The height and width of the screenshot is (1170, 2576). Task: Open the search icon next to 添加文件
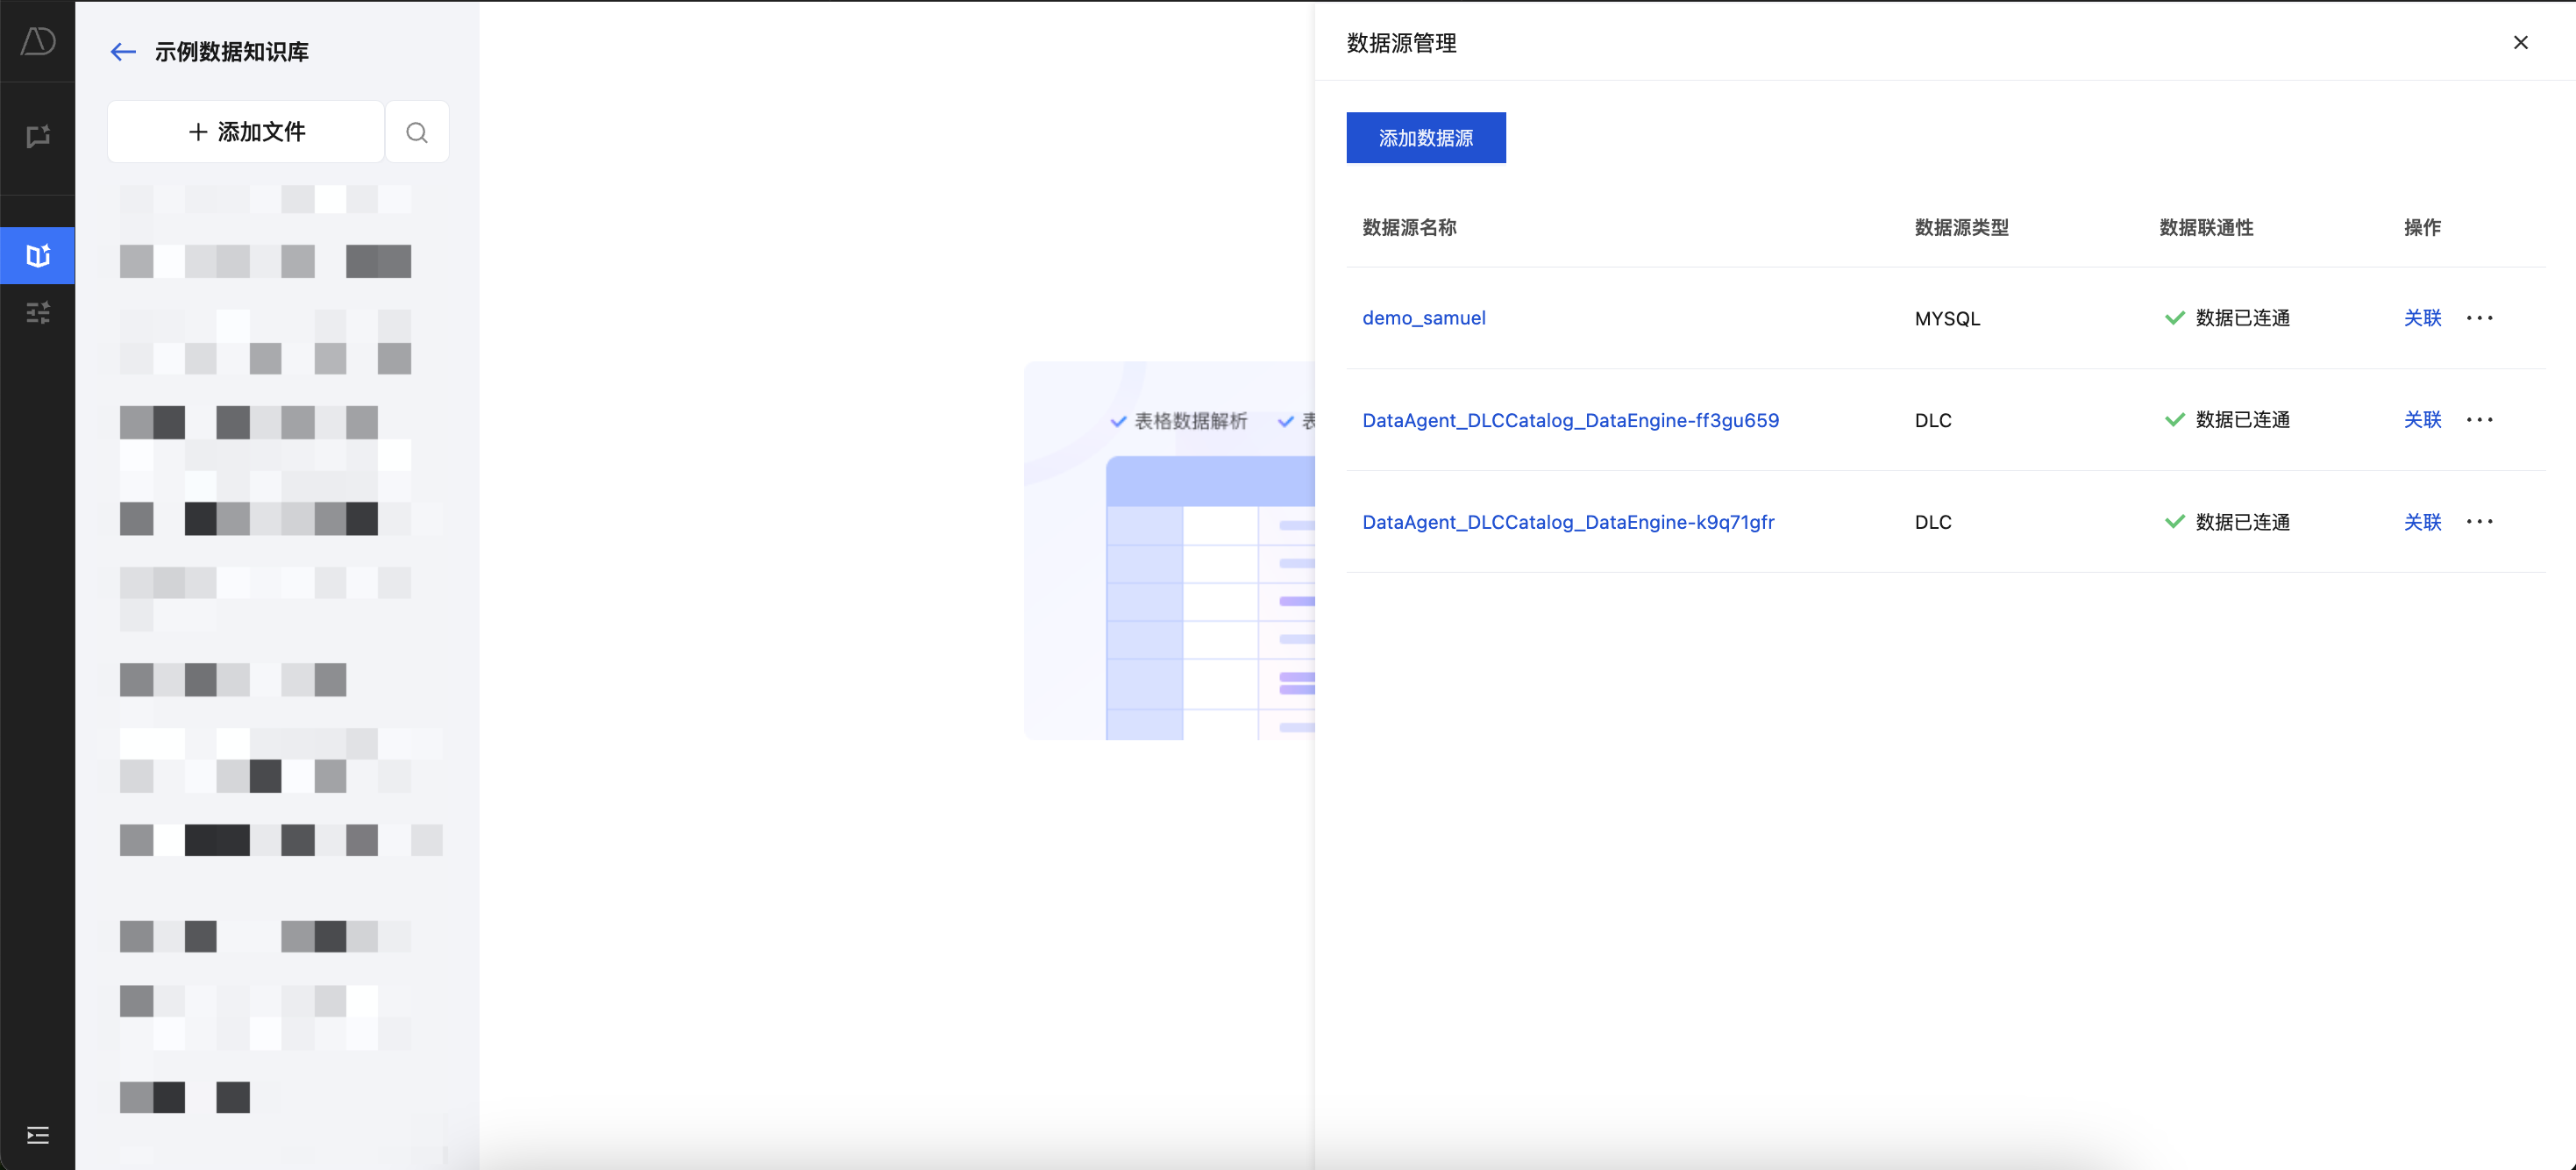[x=417, y=132]
